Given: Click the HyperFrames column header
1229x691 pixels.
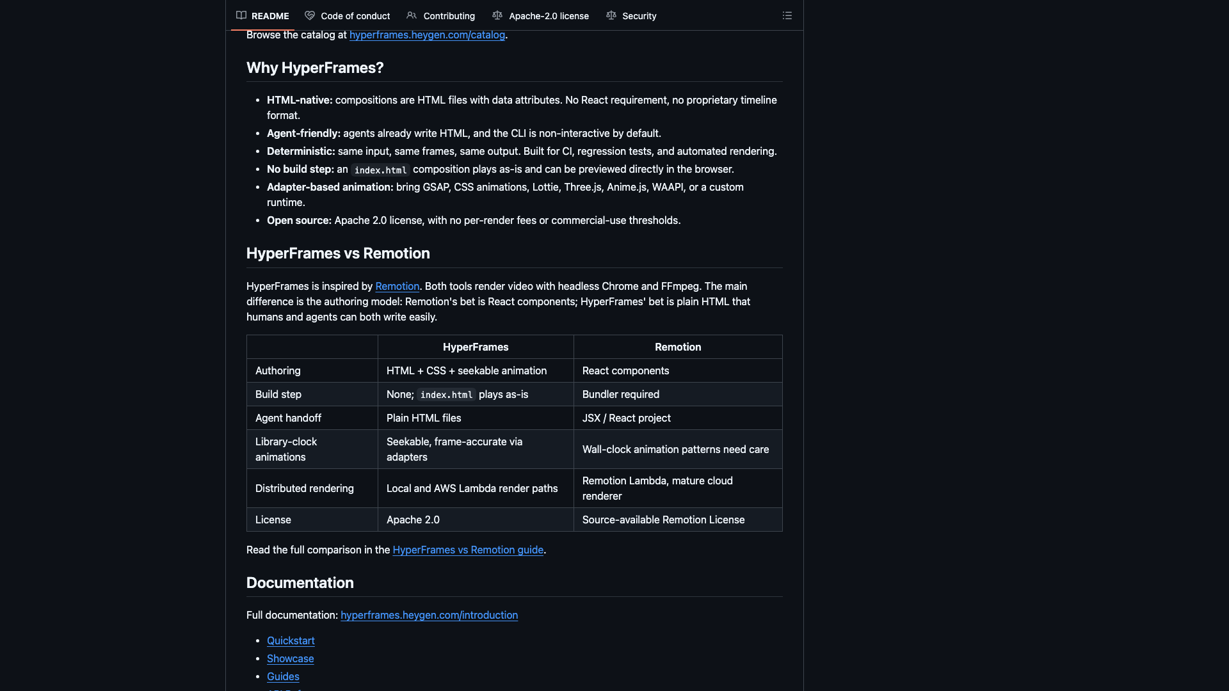Looking at the screenshot, I should coord(476,347).
